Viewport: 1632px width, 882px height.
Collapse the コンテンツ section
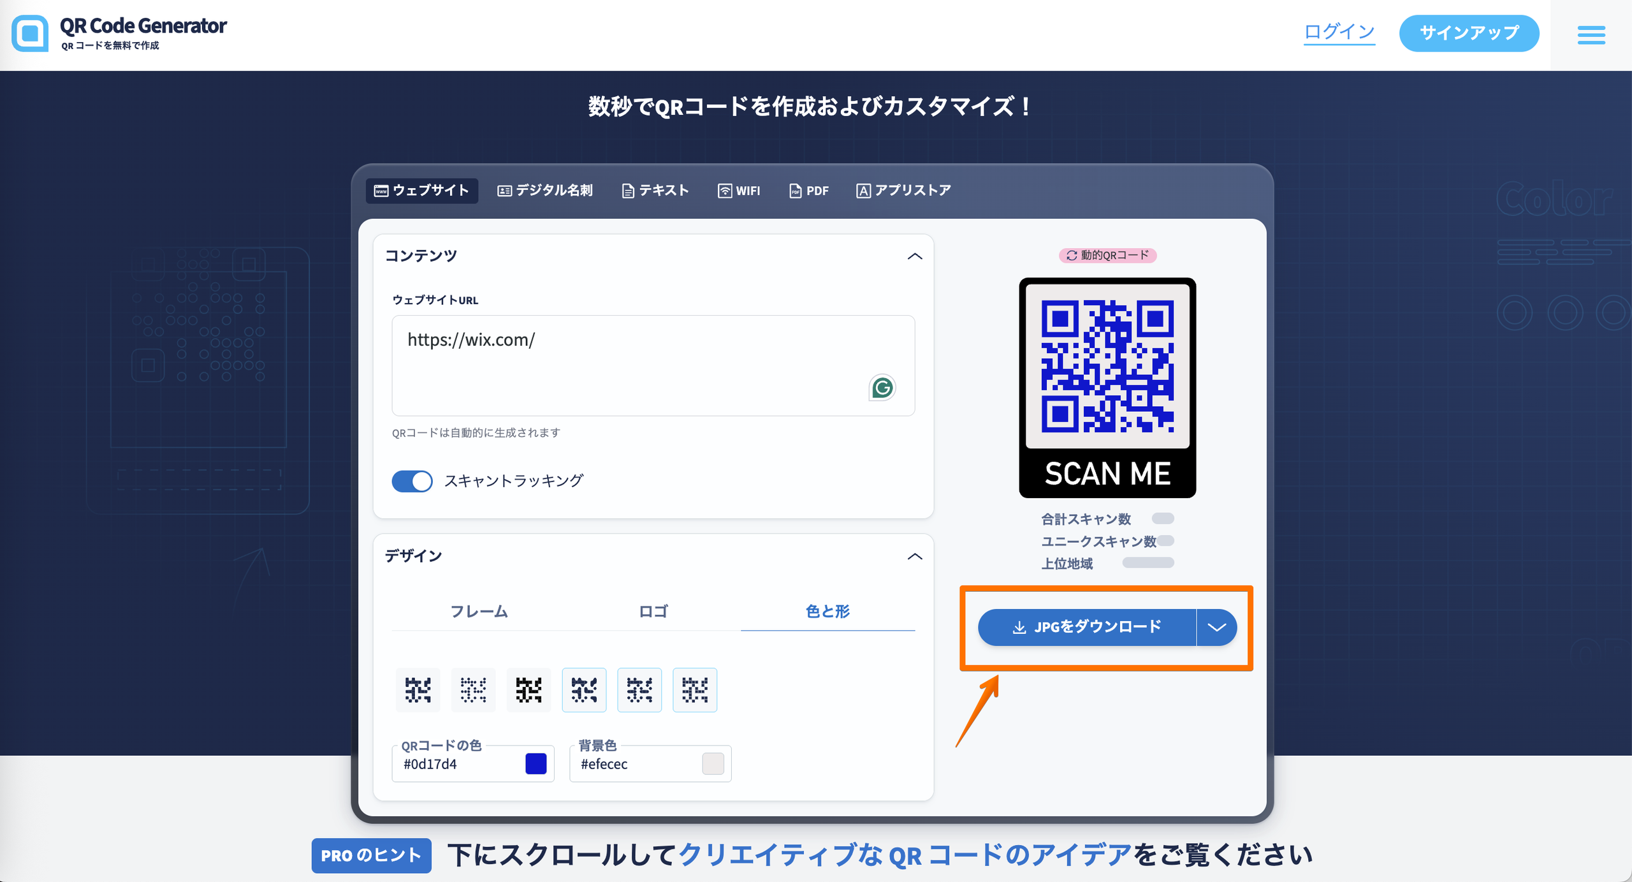[x=915, y=256]
